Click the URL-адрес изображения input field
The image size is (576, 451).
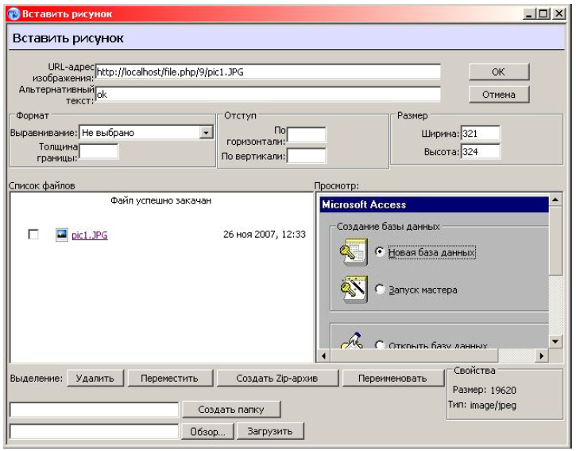268,72
